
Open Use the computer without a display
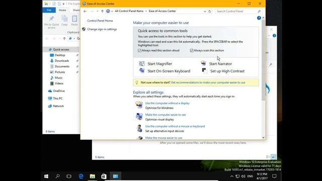167,103
